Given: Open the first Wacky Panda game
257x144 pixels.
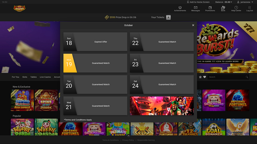Looking at the screenshot, I should pos(22,127).
